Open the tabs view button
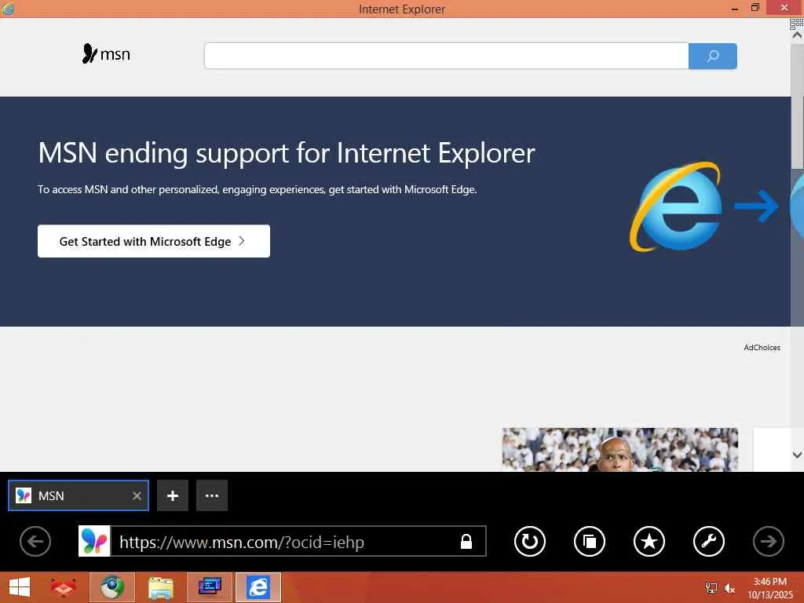 click(590, 541)
